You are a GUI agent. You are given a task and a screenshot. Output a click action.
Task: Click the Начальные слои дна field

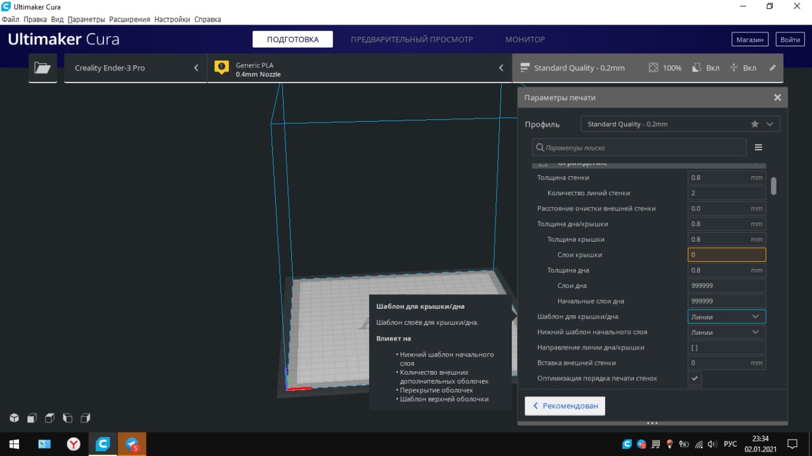coord(726,301)
